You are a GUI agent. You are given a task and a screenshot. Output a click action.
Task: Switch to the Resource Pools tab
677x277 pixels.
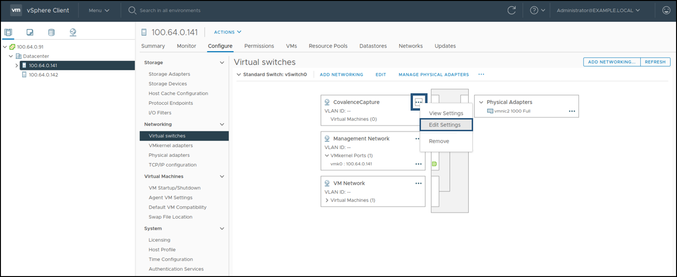[x=328, y=46]
